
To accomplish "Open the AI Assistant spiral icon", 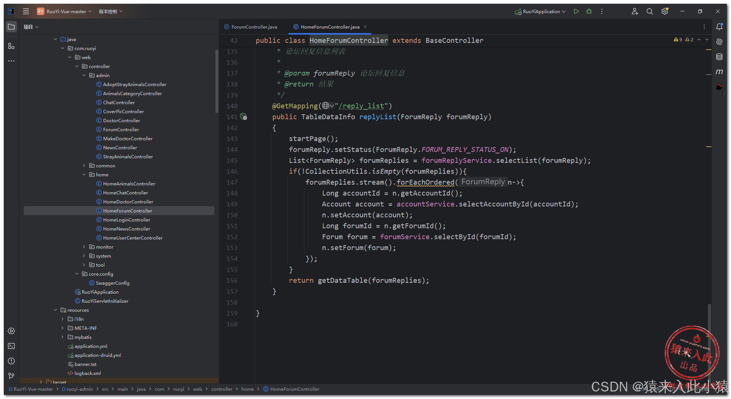I will (x=719, y=42).
